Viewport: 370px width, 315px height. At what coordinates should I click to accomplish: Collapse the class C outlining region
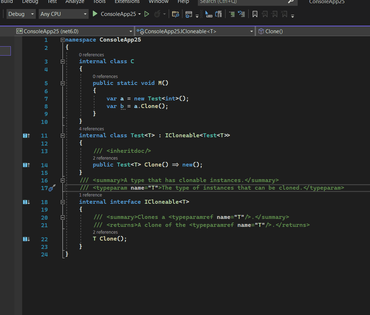tap(63, 61)
